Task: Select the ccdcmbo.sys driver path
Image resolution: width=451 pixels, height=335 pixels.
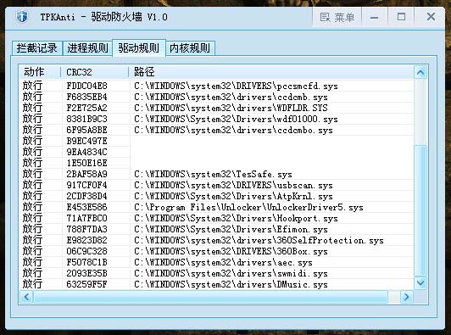Action: (233, 130)
